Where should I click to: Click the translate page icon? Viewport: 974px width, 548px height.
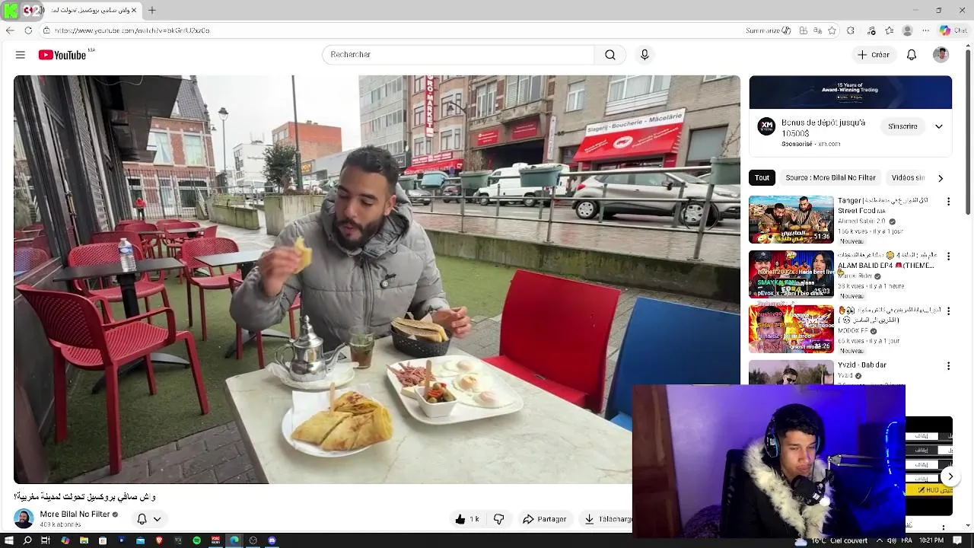tap(817, 30)
